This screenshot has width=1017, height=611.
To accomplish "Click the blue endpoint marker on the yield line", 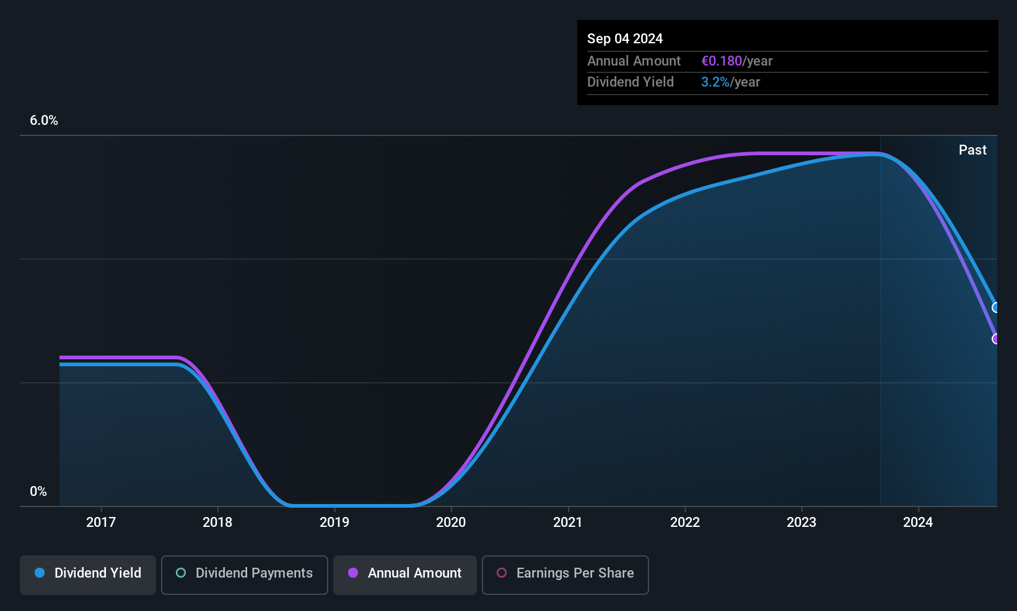I will click(996, 307).
